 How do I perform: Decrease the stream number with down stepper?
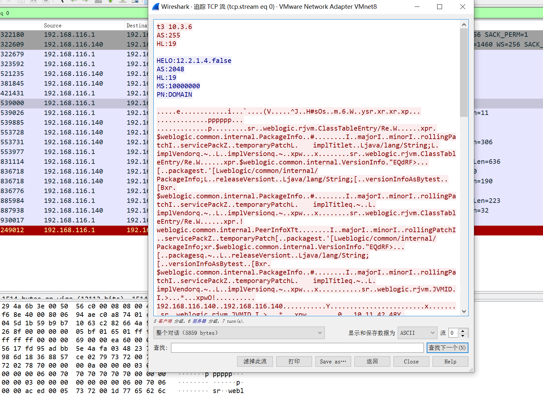[x=463, y=335]
